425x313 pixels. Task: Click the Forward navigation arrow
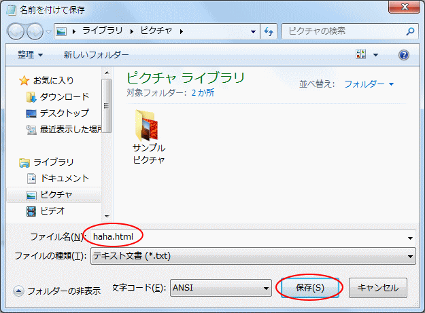[35, 31]
